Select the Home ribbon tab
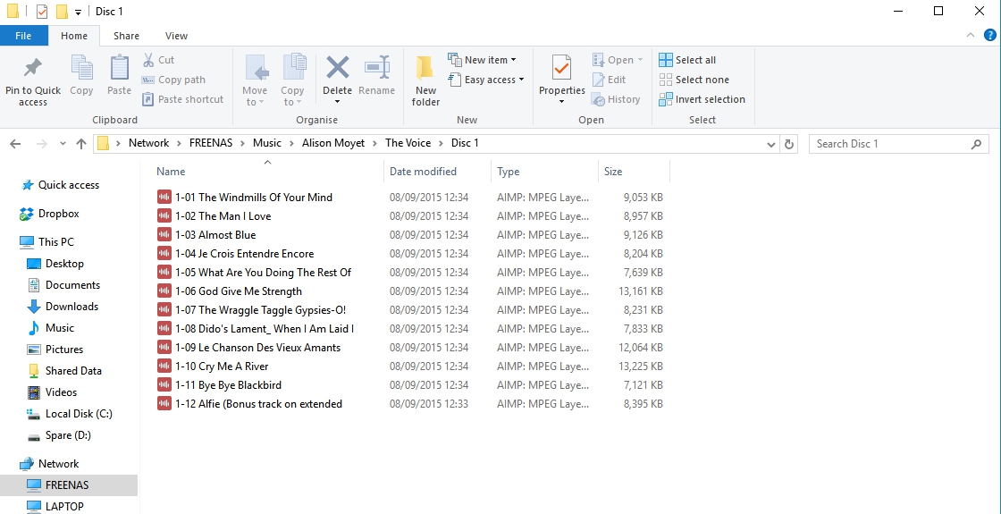The width and height of the screenshot is (1001, 514). [74, 36]
